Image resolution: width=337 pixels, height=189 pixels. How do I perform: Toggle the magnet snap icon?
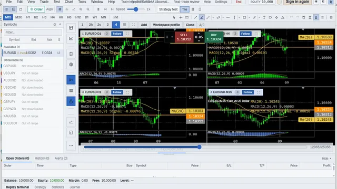pos(316,17)
